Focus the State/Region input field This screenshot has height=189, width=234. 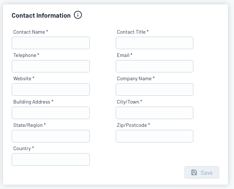click(x=51, y=136)
